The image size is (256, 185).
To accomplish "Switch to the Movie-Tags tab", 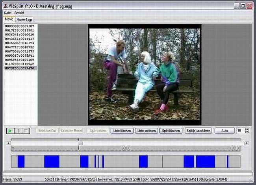I will coord(24,20).
